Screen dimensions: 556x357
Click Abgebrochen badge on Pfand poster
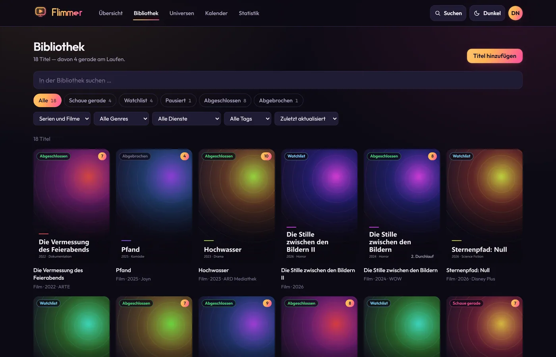135,156
